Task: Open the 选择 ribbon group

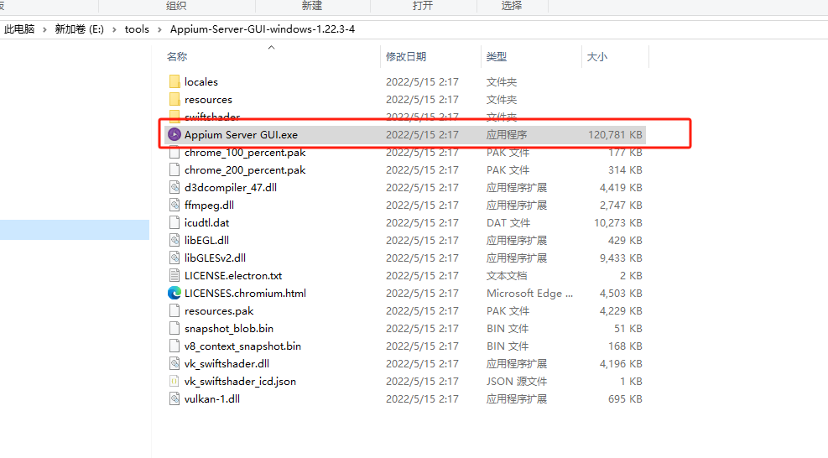Action: (511, 5)
